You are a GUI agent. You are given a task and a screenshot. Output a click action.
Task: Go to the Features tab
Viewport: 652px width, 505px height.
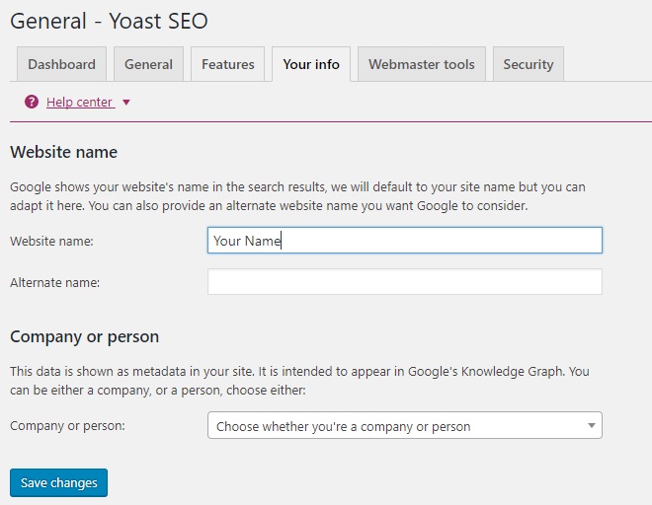[227, 64]
